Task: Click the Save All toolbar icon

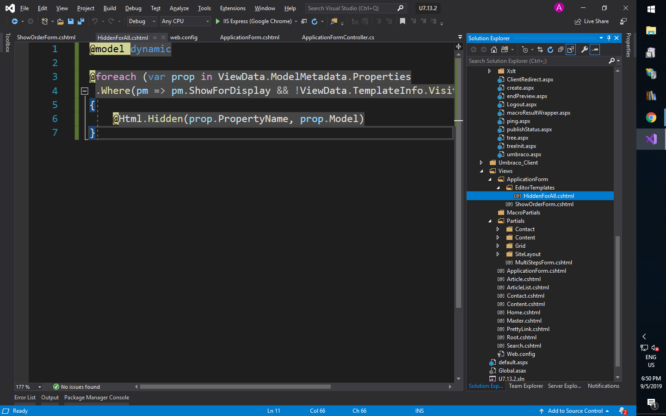Action: pyautogui.click(x=81, y=21)
